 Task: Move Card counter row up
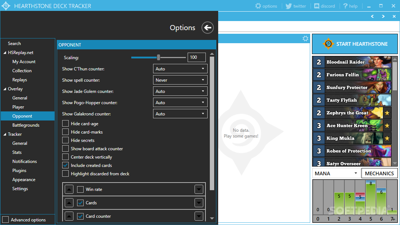[69, 216]
